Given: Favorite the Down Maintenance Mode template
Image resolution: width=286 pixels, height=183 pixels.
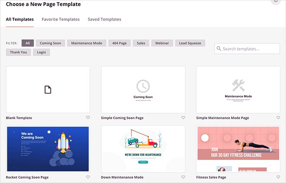Looking at the screenshot, I should click(x=183, y=177).
